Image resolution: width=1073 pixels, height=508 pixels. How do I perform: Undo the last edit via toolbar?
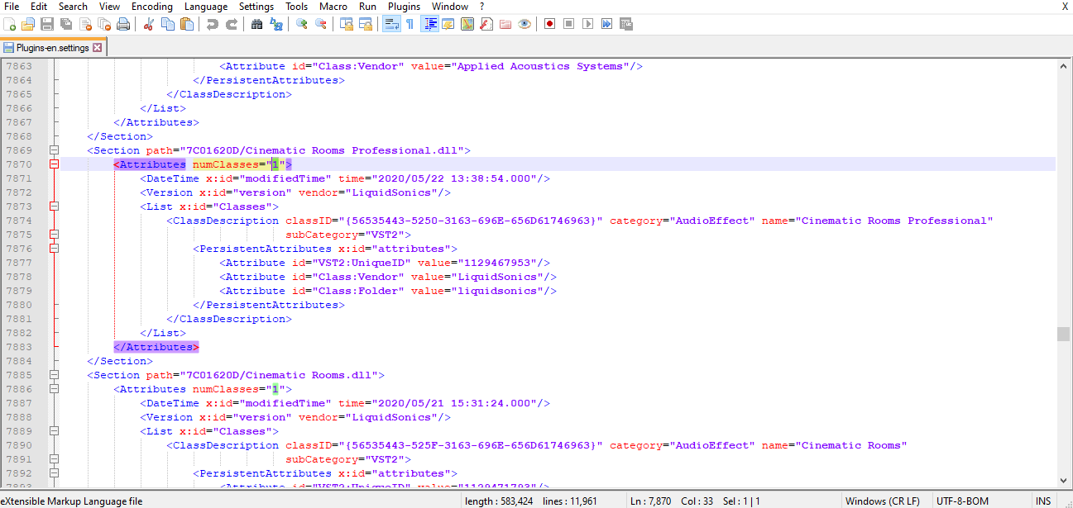tap(213, 24)
